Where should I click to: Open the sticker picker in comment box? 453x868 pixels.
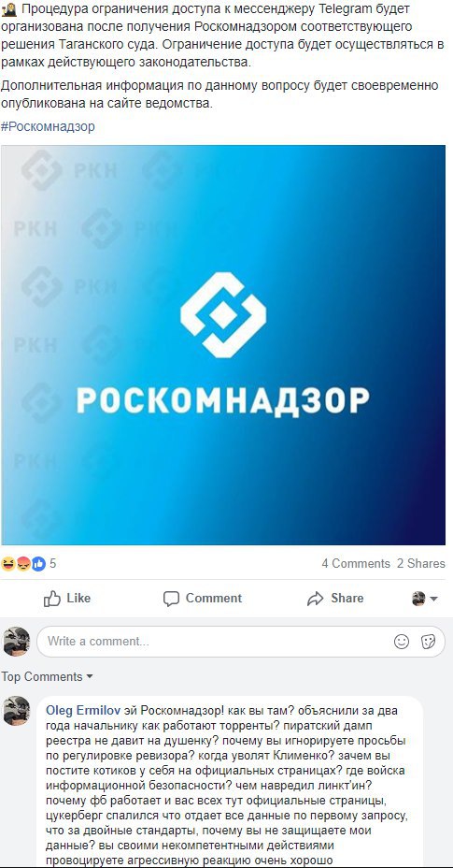pyautogui.click(x=428, y=642)
